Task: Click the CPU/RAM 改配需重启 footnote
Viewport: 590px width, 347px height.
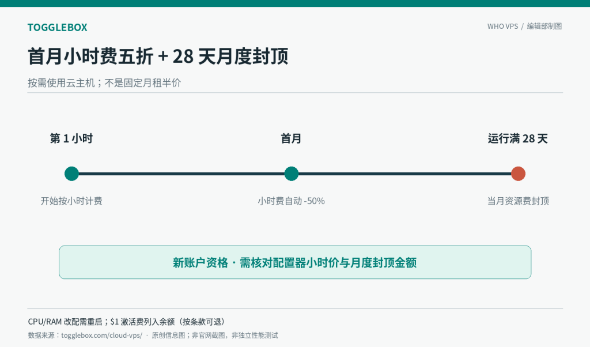Action: coord(126,322)
